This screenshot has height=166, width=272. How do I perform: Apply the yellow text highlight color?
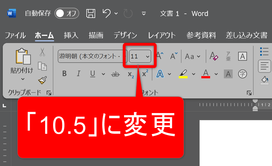[183, 74]
